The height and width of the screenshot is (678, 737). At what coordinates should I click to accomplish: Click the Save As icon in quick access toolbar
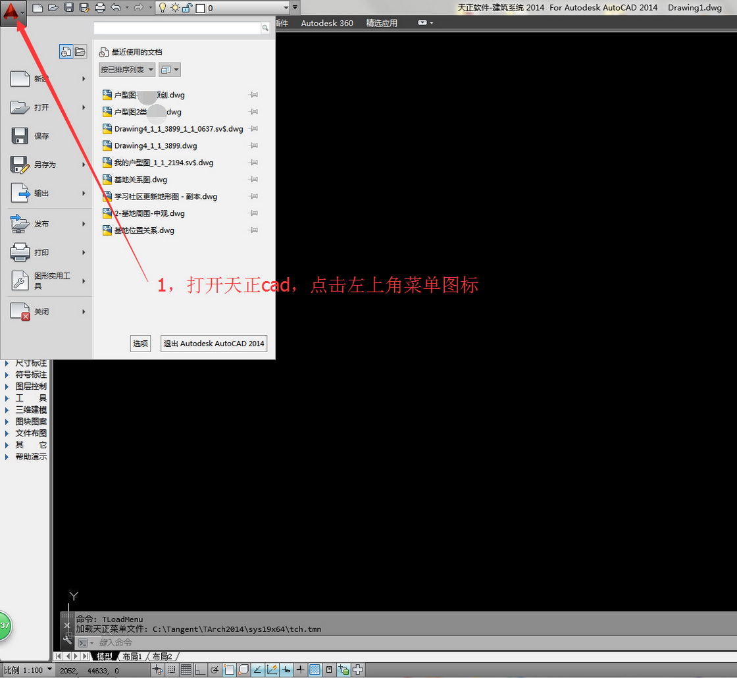click(x=84, y=7)
